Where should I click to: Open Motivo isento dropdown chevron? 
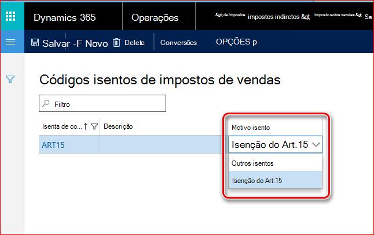[x=316, y=144]
